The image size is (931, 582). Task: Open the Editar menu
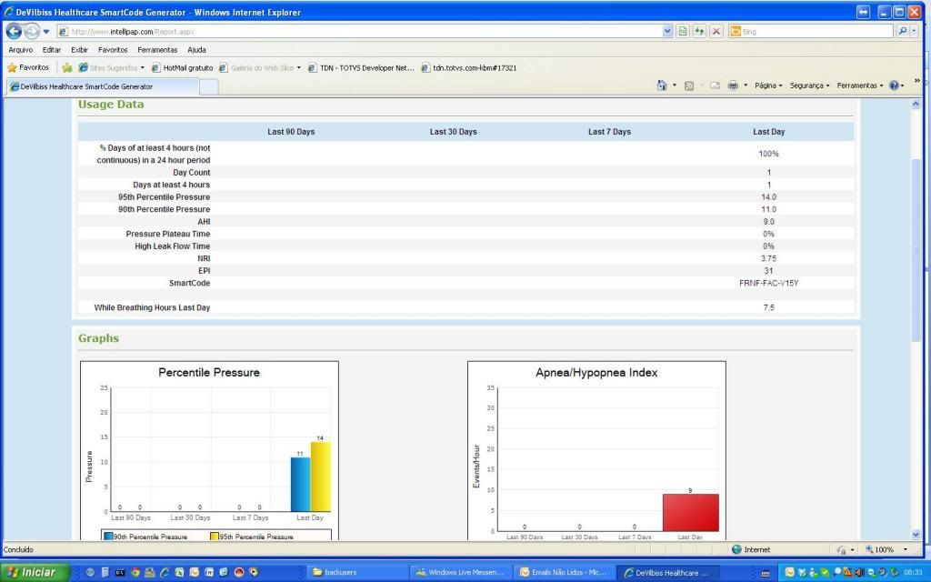[x=52, y=50]
